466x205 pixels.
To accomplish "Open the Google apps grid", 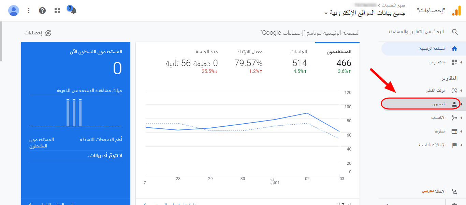I will click(57, 11).
